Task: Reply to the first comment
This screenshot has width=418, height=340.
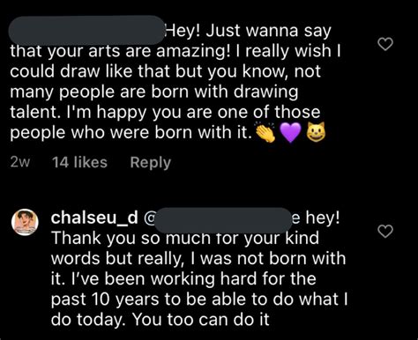Action: (x=150, y=162)
